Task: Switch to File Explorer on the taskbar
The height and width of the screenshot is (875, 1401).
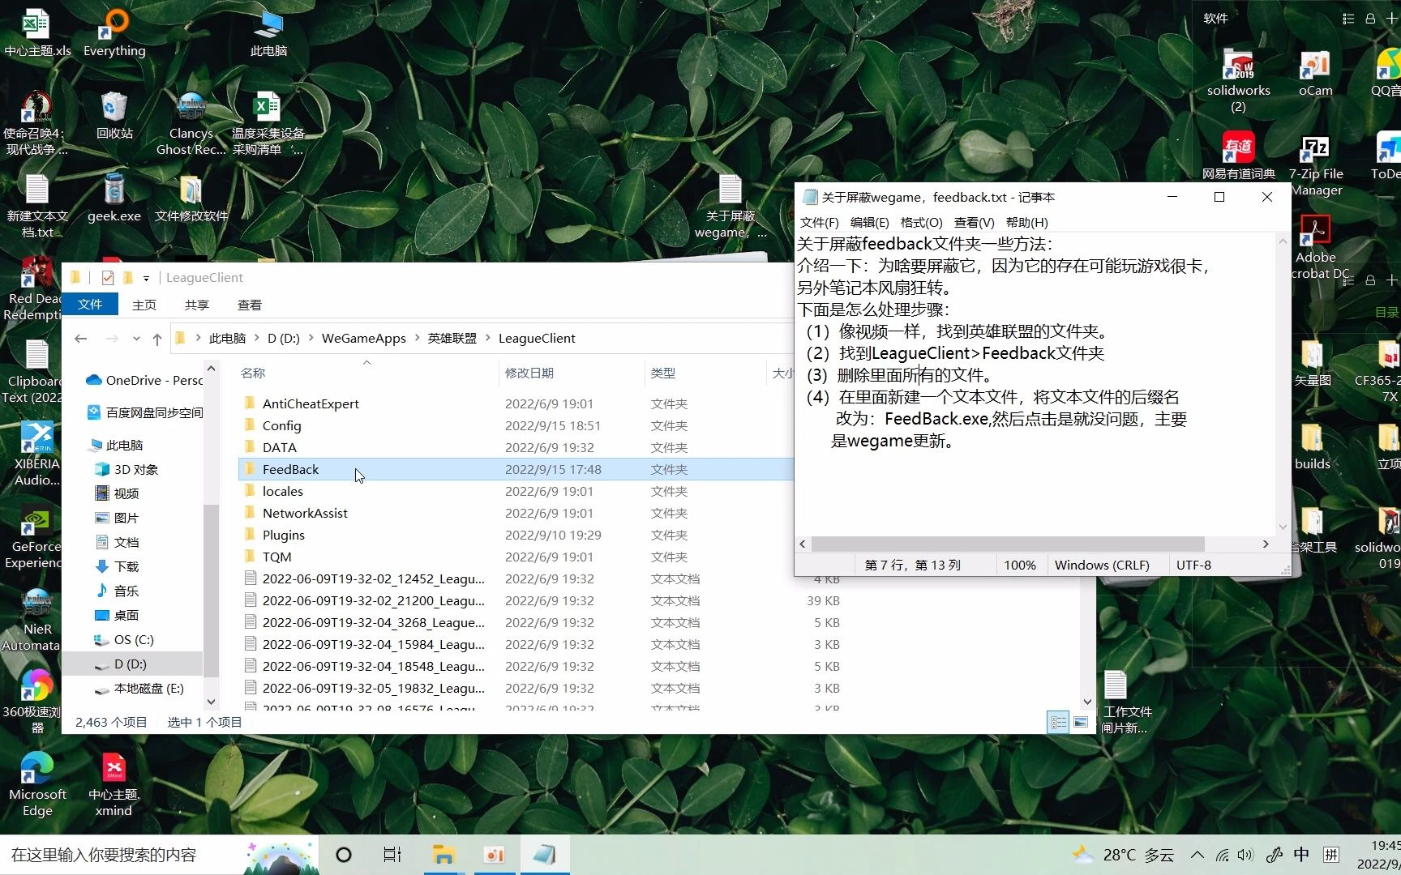Action: coord(443,855)
